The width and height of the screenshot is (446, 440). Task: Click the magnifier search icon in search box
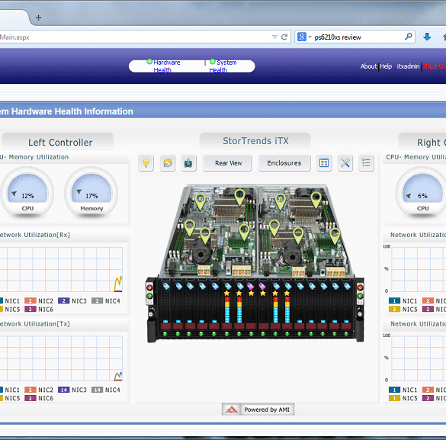point(409,37)
